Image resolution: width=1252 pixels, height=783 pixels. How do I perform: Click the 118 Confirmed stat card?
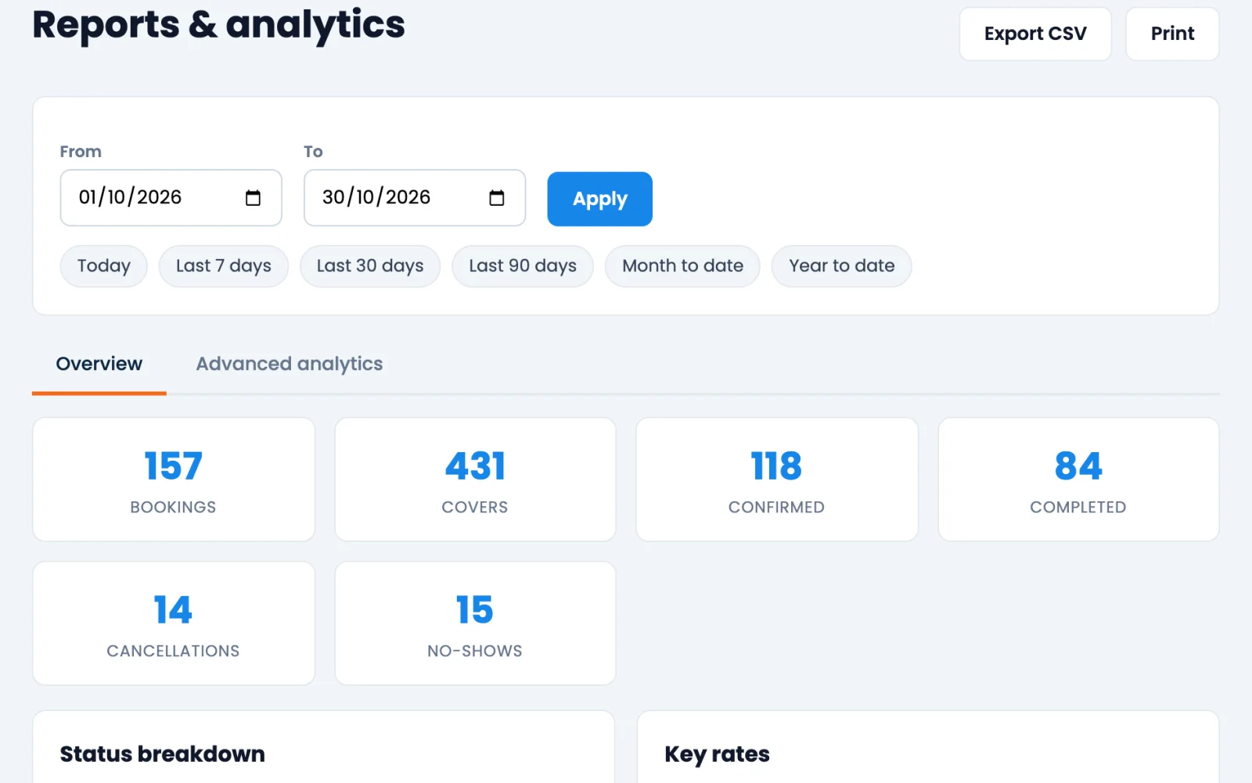(x=777, y=479)
